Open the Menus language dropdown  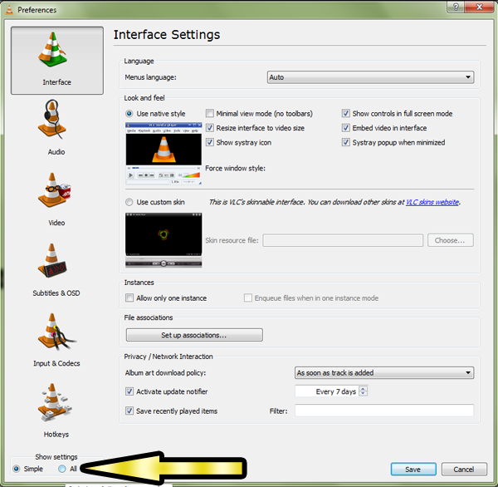coord(371,77)
